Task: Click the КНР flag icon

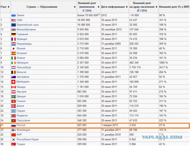Action: [13, 135]
